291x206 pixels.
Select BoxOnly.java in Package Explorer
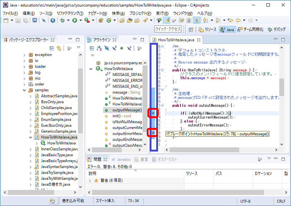pos(52,102)
